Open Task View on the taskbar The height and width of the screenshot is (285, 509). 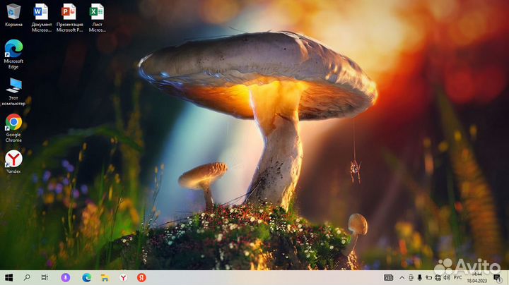[x=45, y=278]
